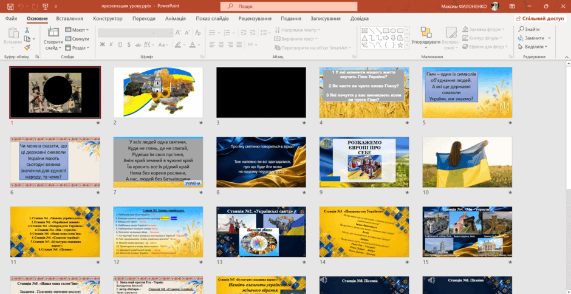Start slideshow from beginning icon in title bar
Screen dimensions: 571x294
click(x=46, y=6)
